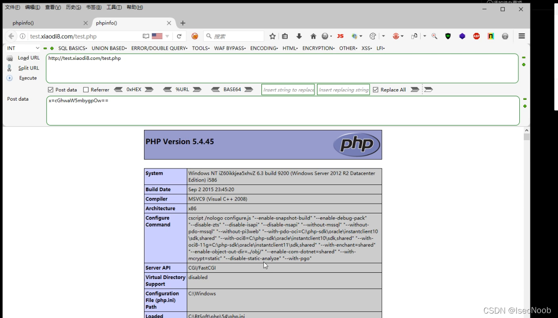Open the XSS dropdown menu
This screenshot has height=318, width=558.
coord(367,48)
